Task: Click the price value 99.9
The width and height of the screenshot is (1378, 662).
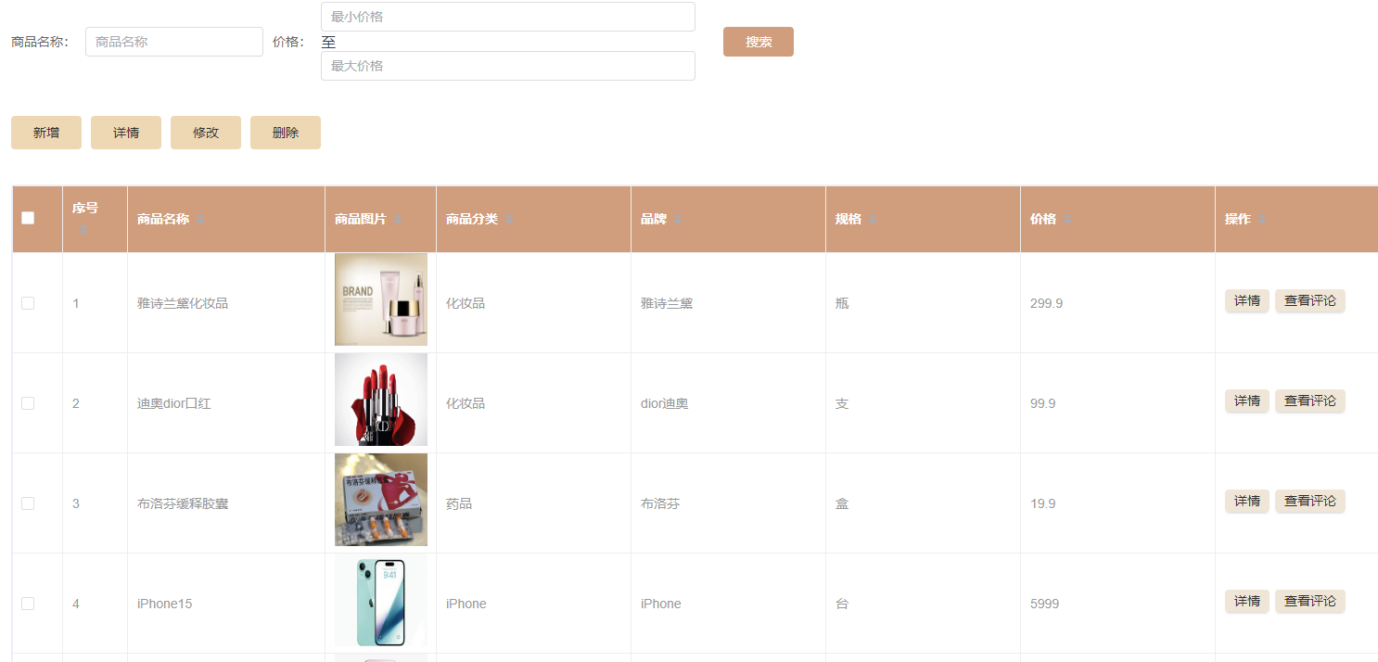Action: [1043, 403]
